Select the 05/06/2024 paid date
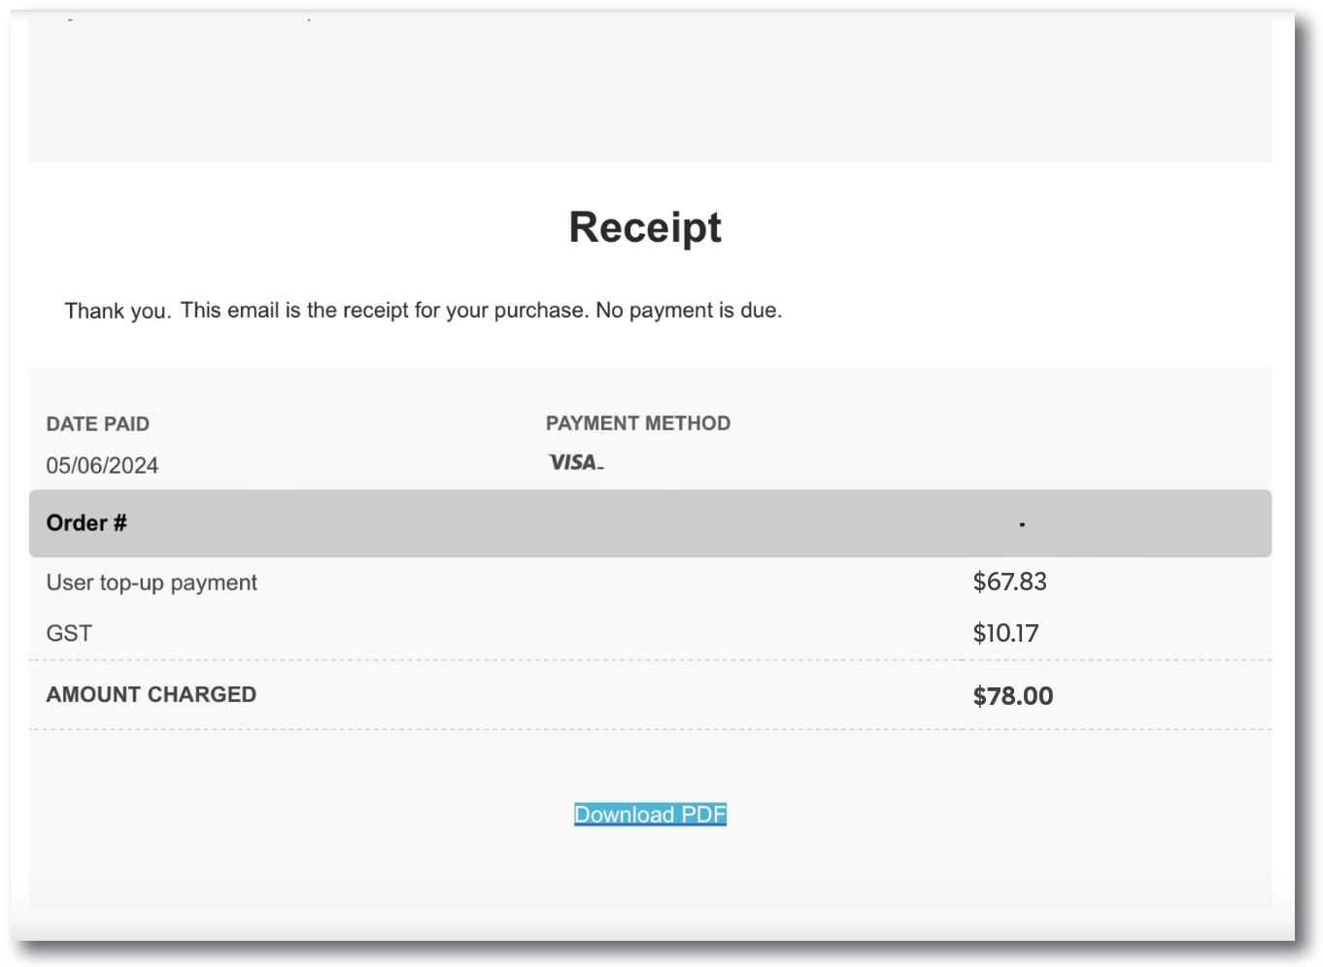Viewport: 1323px width, 967px height. pos(102,466)
